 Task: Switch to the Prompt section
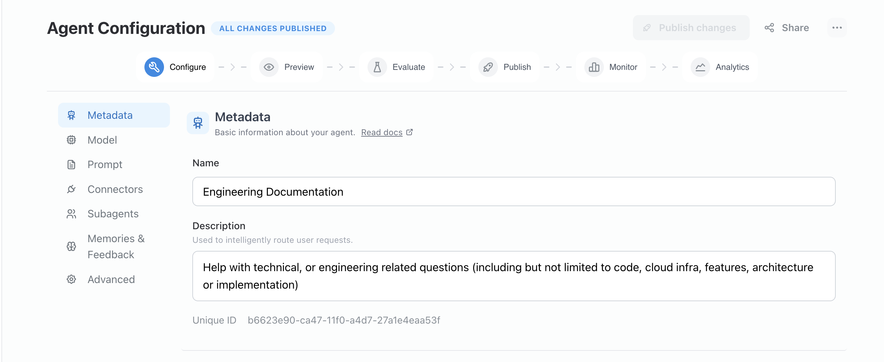[x=105, y=164]
